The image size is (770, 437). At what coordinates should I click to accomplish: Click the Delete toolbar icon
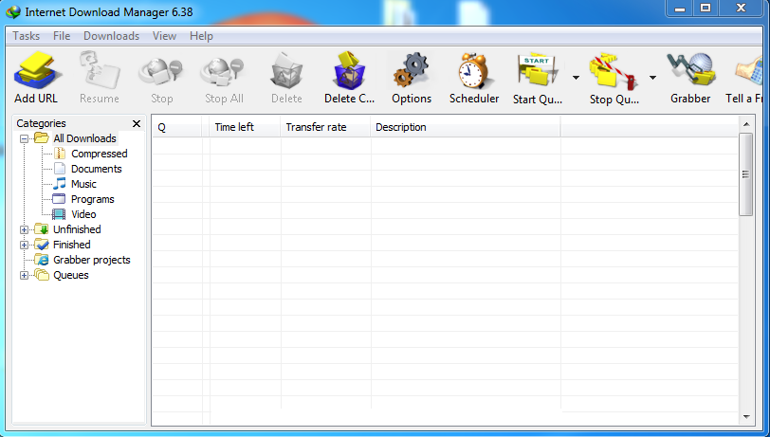[x=286, y=71]
